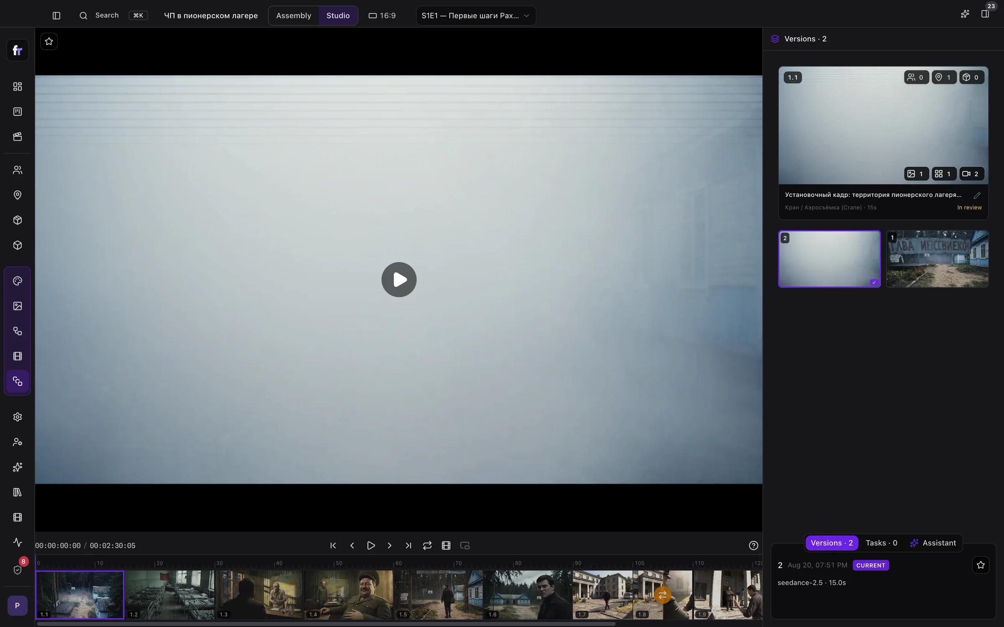Open the activity pulse icon in sidebar
This screenshot has width=1004, height=627.
[x=18, y=543]
